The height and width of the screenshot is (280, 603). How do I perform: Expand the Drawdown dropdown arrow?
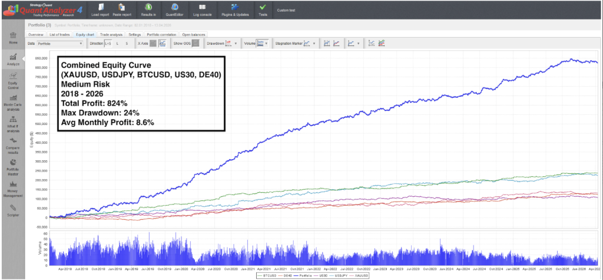tap(236, 44)
